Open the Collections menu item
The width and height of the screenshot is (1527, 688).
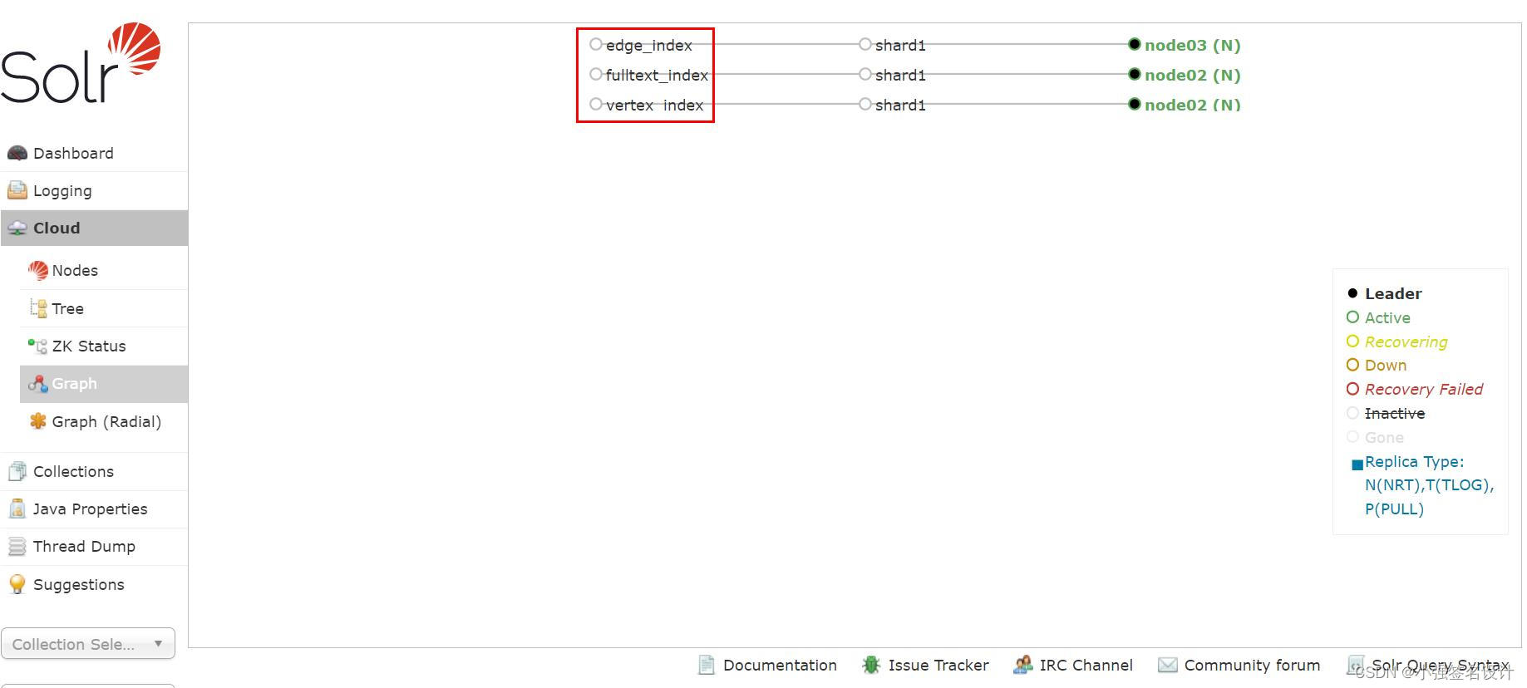coord(94,471)
